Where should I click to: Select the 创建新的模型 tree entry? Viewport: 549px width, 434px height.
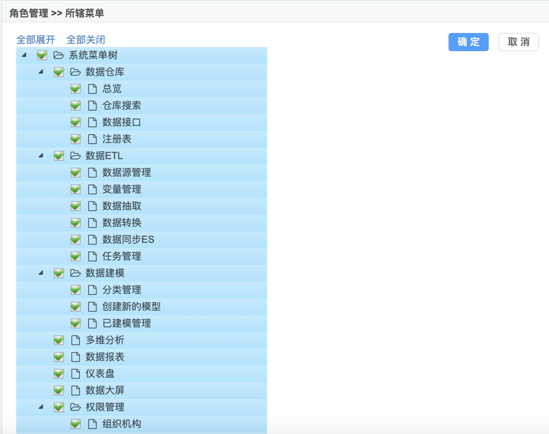131,307
